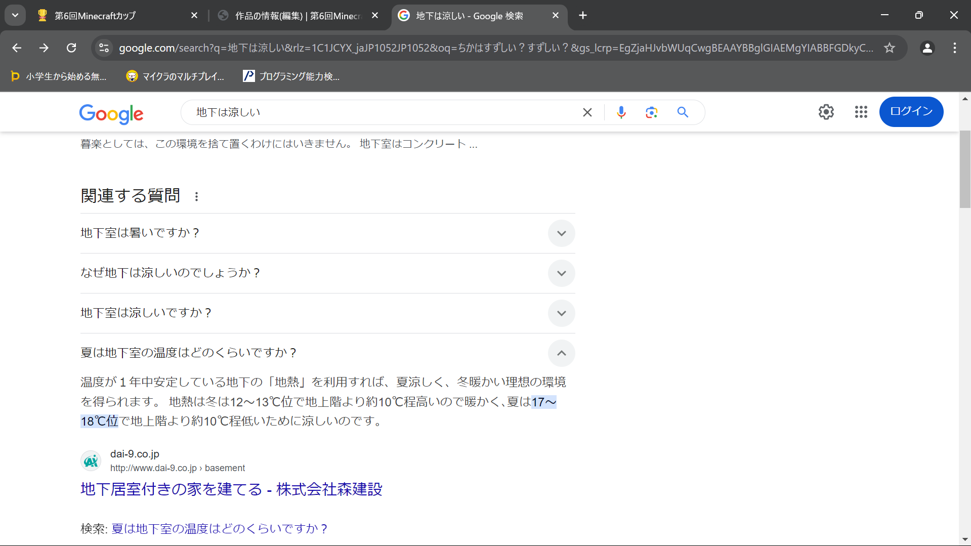
Task: Open the 関連する質問 three-dot options
Action: click(197, 196)
